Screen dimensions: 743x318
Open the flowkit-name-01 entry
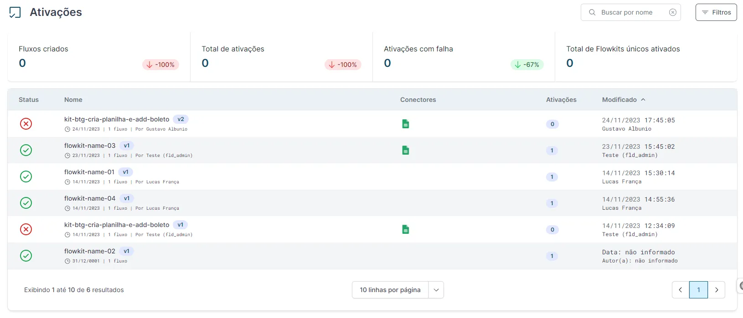click(x=89, y=172)
